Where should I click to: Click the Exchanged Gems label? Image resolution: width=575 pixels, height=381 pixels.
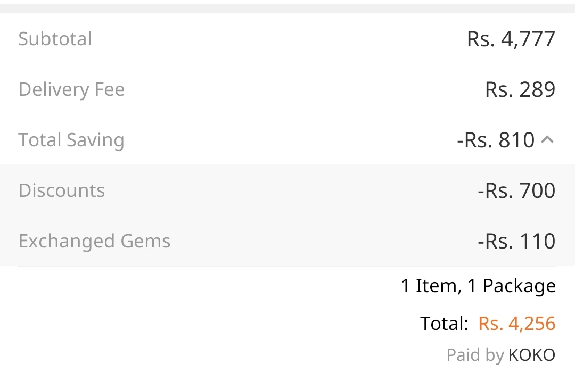coord(94,241)
